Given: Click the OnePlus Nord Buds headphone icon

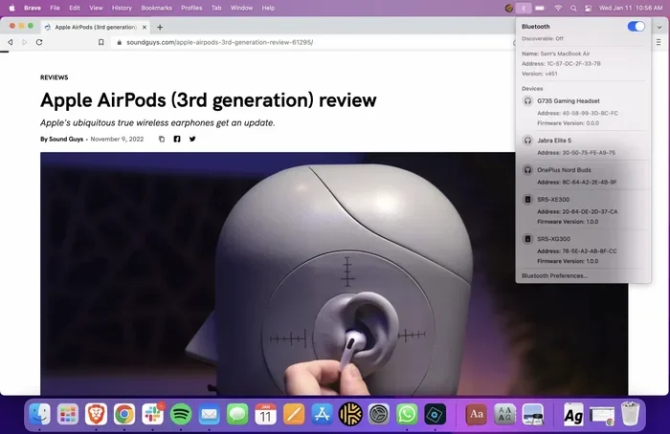Looking at the screenshot, I should pyautogui.click(x=527, y=170).
